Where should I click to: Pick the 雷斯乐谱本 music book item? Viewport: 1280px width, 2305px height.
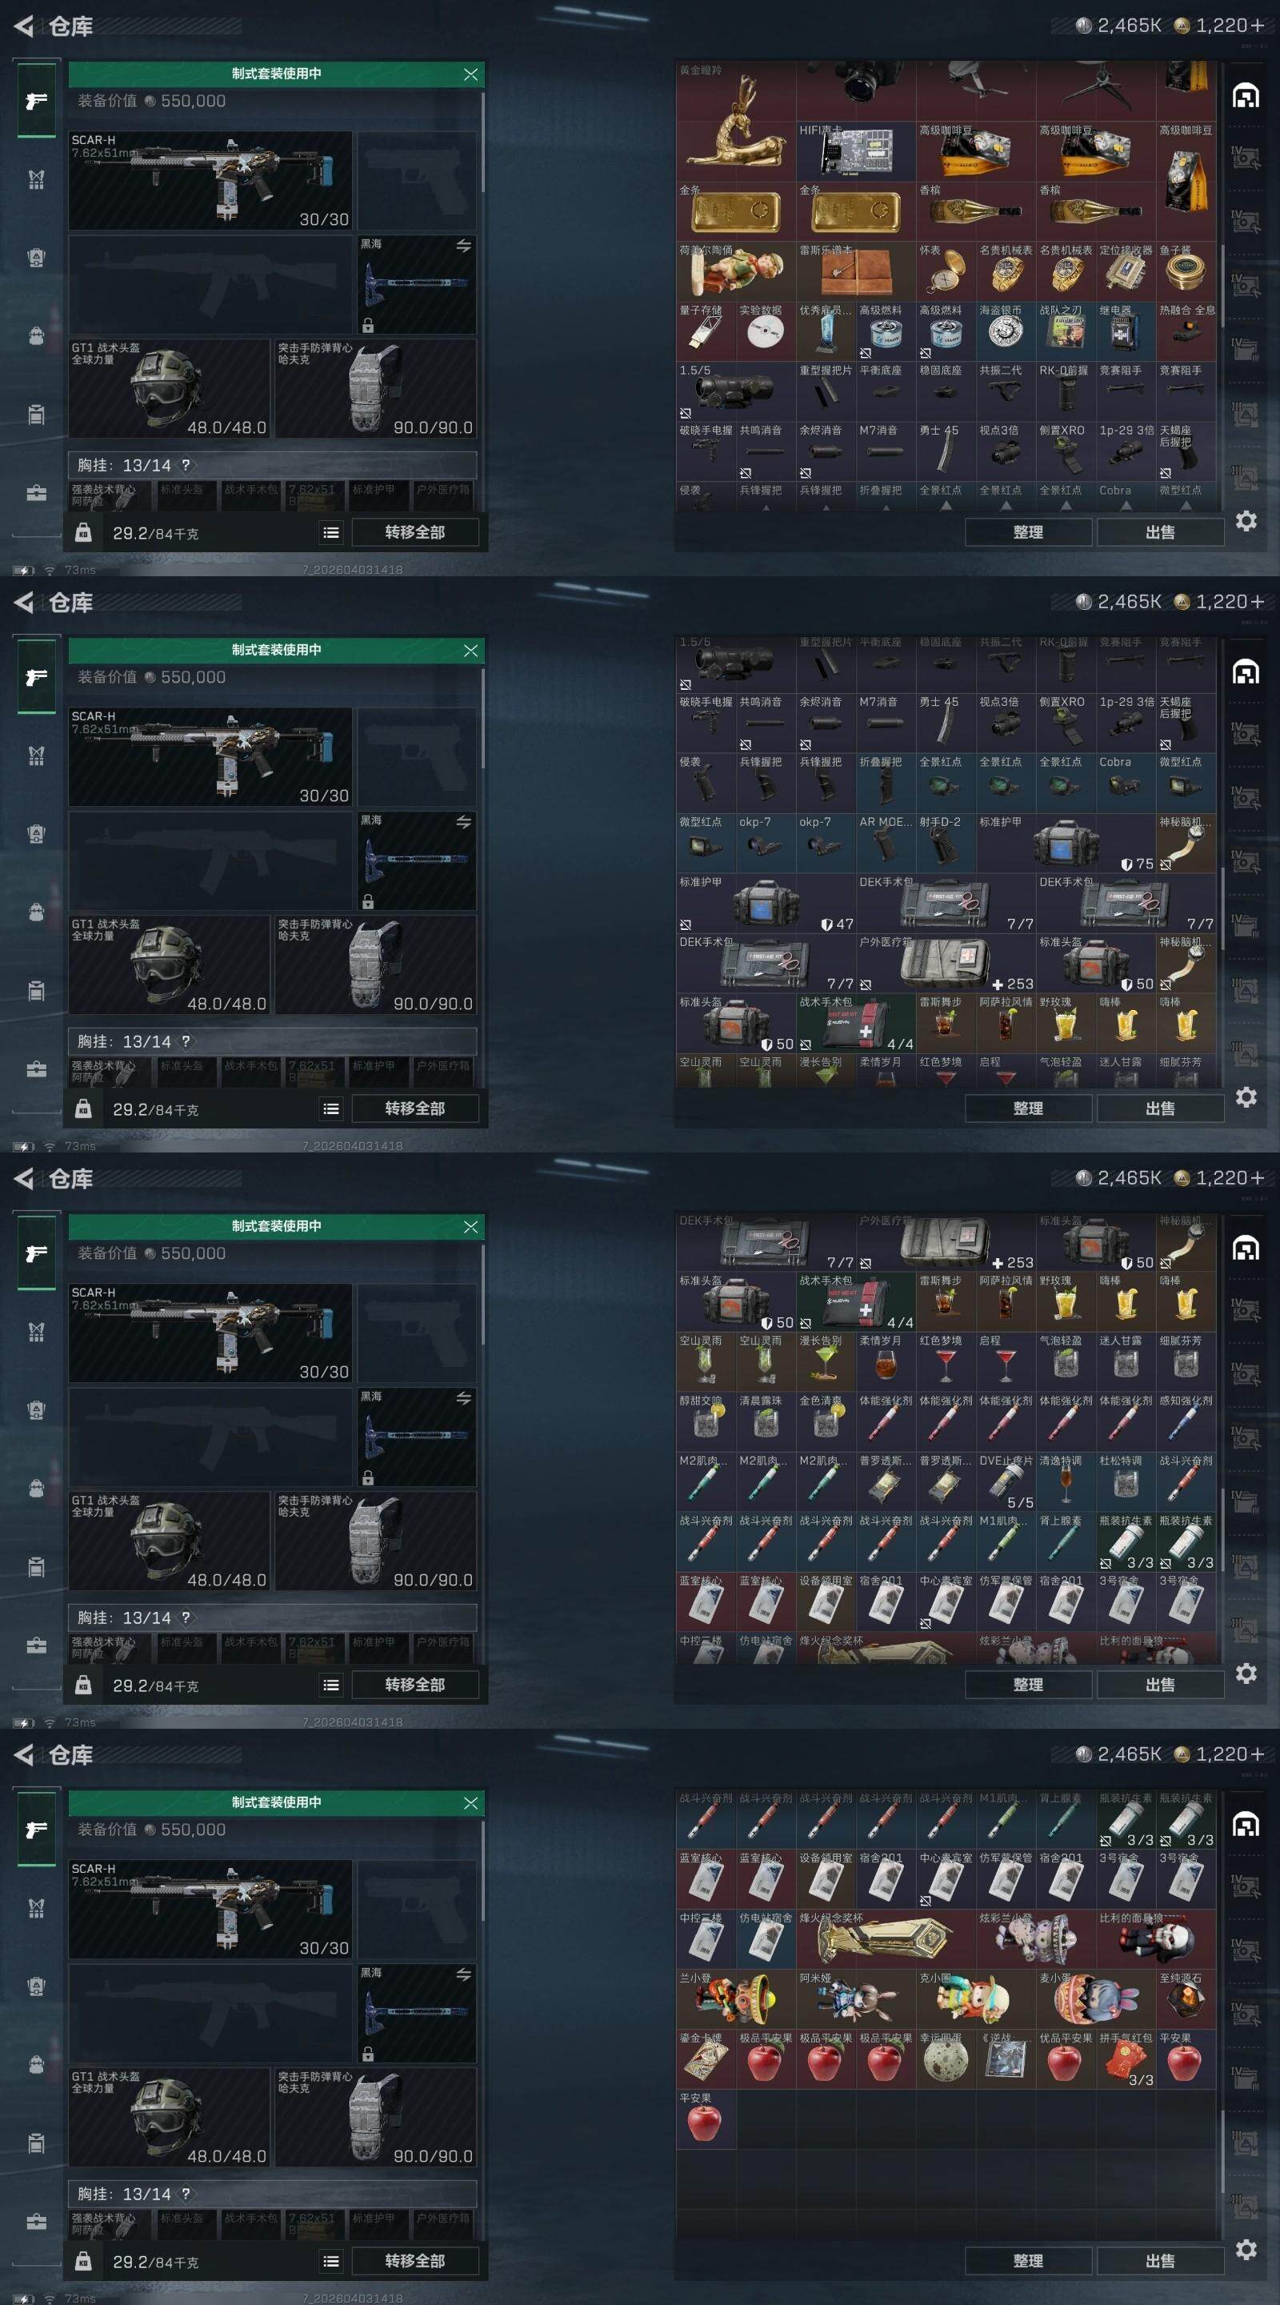tap(855, 271)
